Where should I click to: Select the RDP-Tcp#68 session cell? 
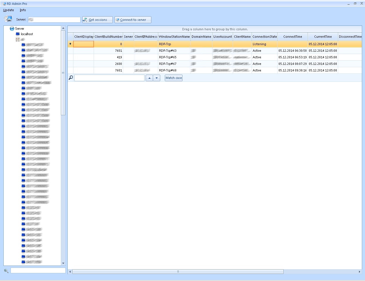pyautogui.click(x=174, y=70)
